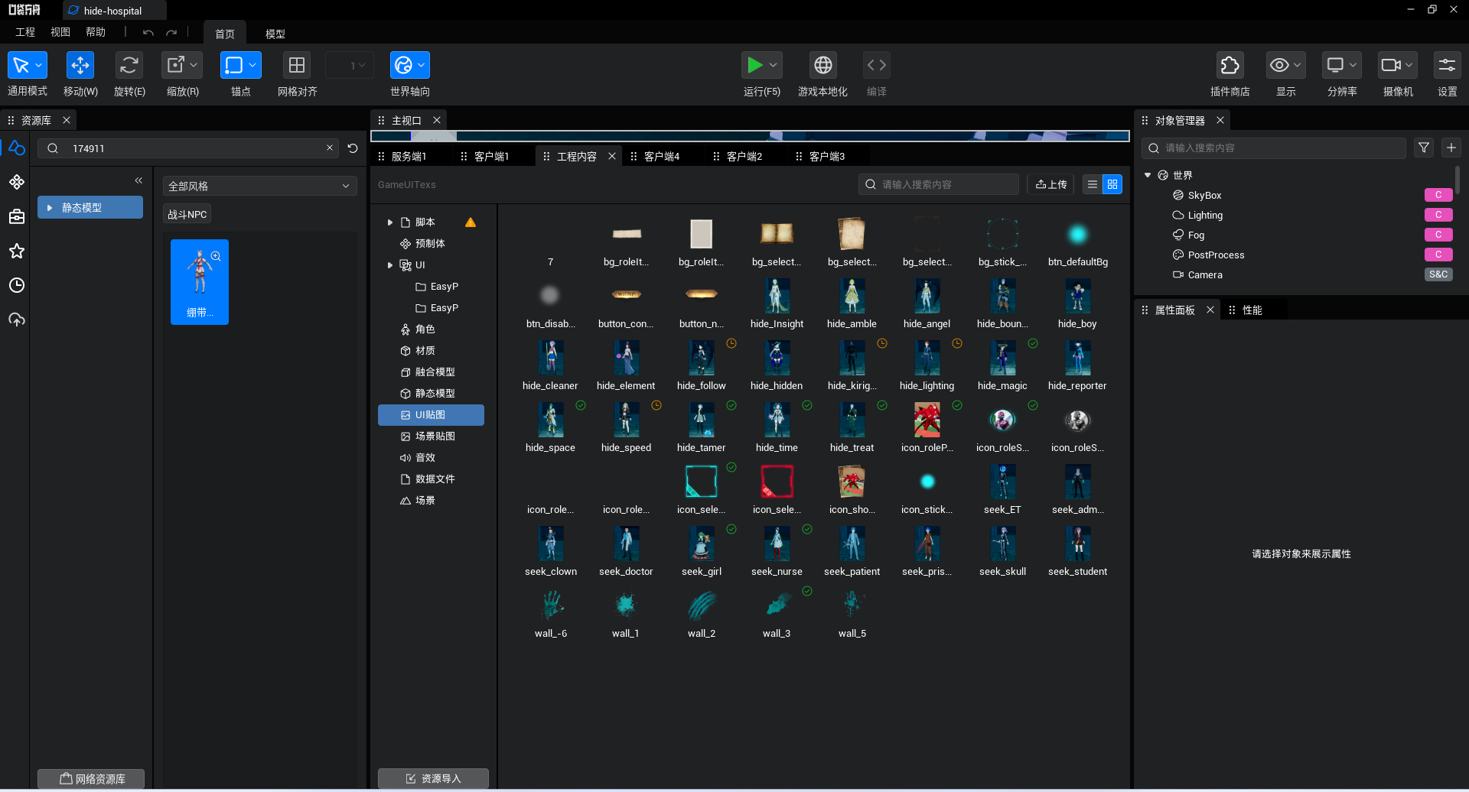Select the bandage character model thumbnail
Viewport: 1469px width, 792px height.
[200, 282]
